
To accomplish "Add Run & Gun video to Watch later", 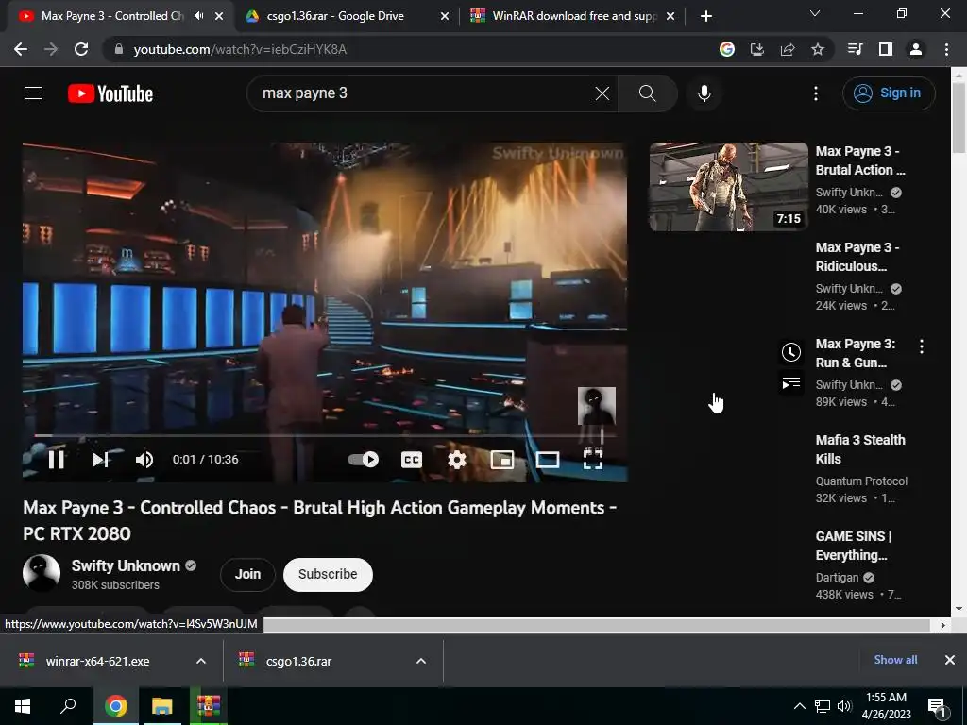I will pos(791,352).
